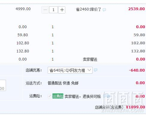Click the 店铺优惠: label
Screen dimensions: 146x115
click(x=34, y=70)
